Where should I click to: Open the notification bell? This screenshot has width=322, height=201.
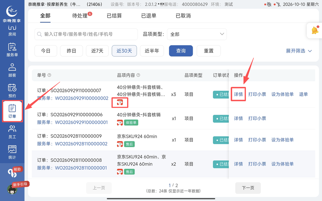tap(315, 30)
